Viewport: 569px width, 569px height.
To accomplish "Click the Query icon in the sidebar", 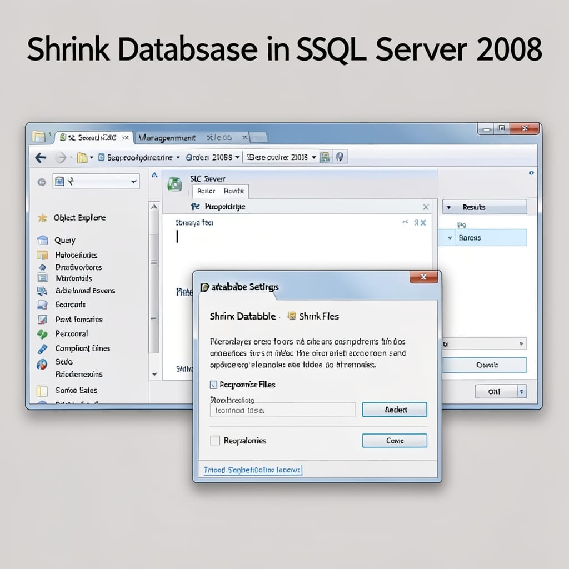I will pos(42,240).
